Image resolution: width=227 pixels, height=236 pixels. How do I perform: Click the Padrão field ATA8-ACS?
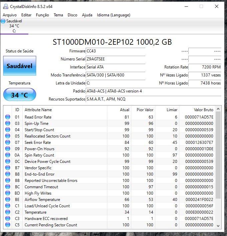153,91
